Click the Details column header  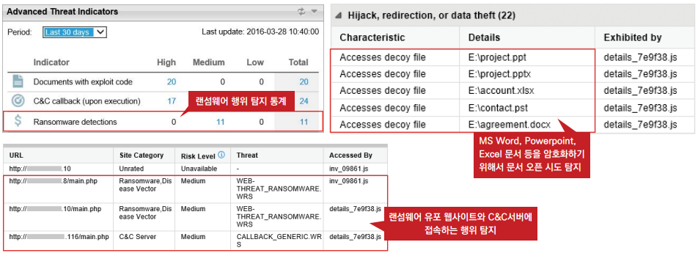(485, 37)
